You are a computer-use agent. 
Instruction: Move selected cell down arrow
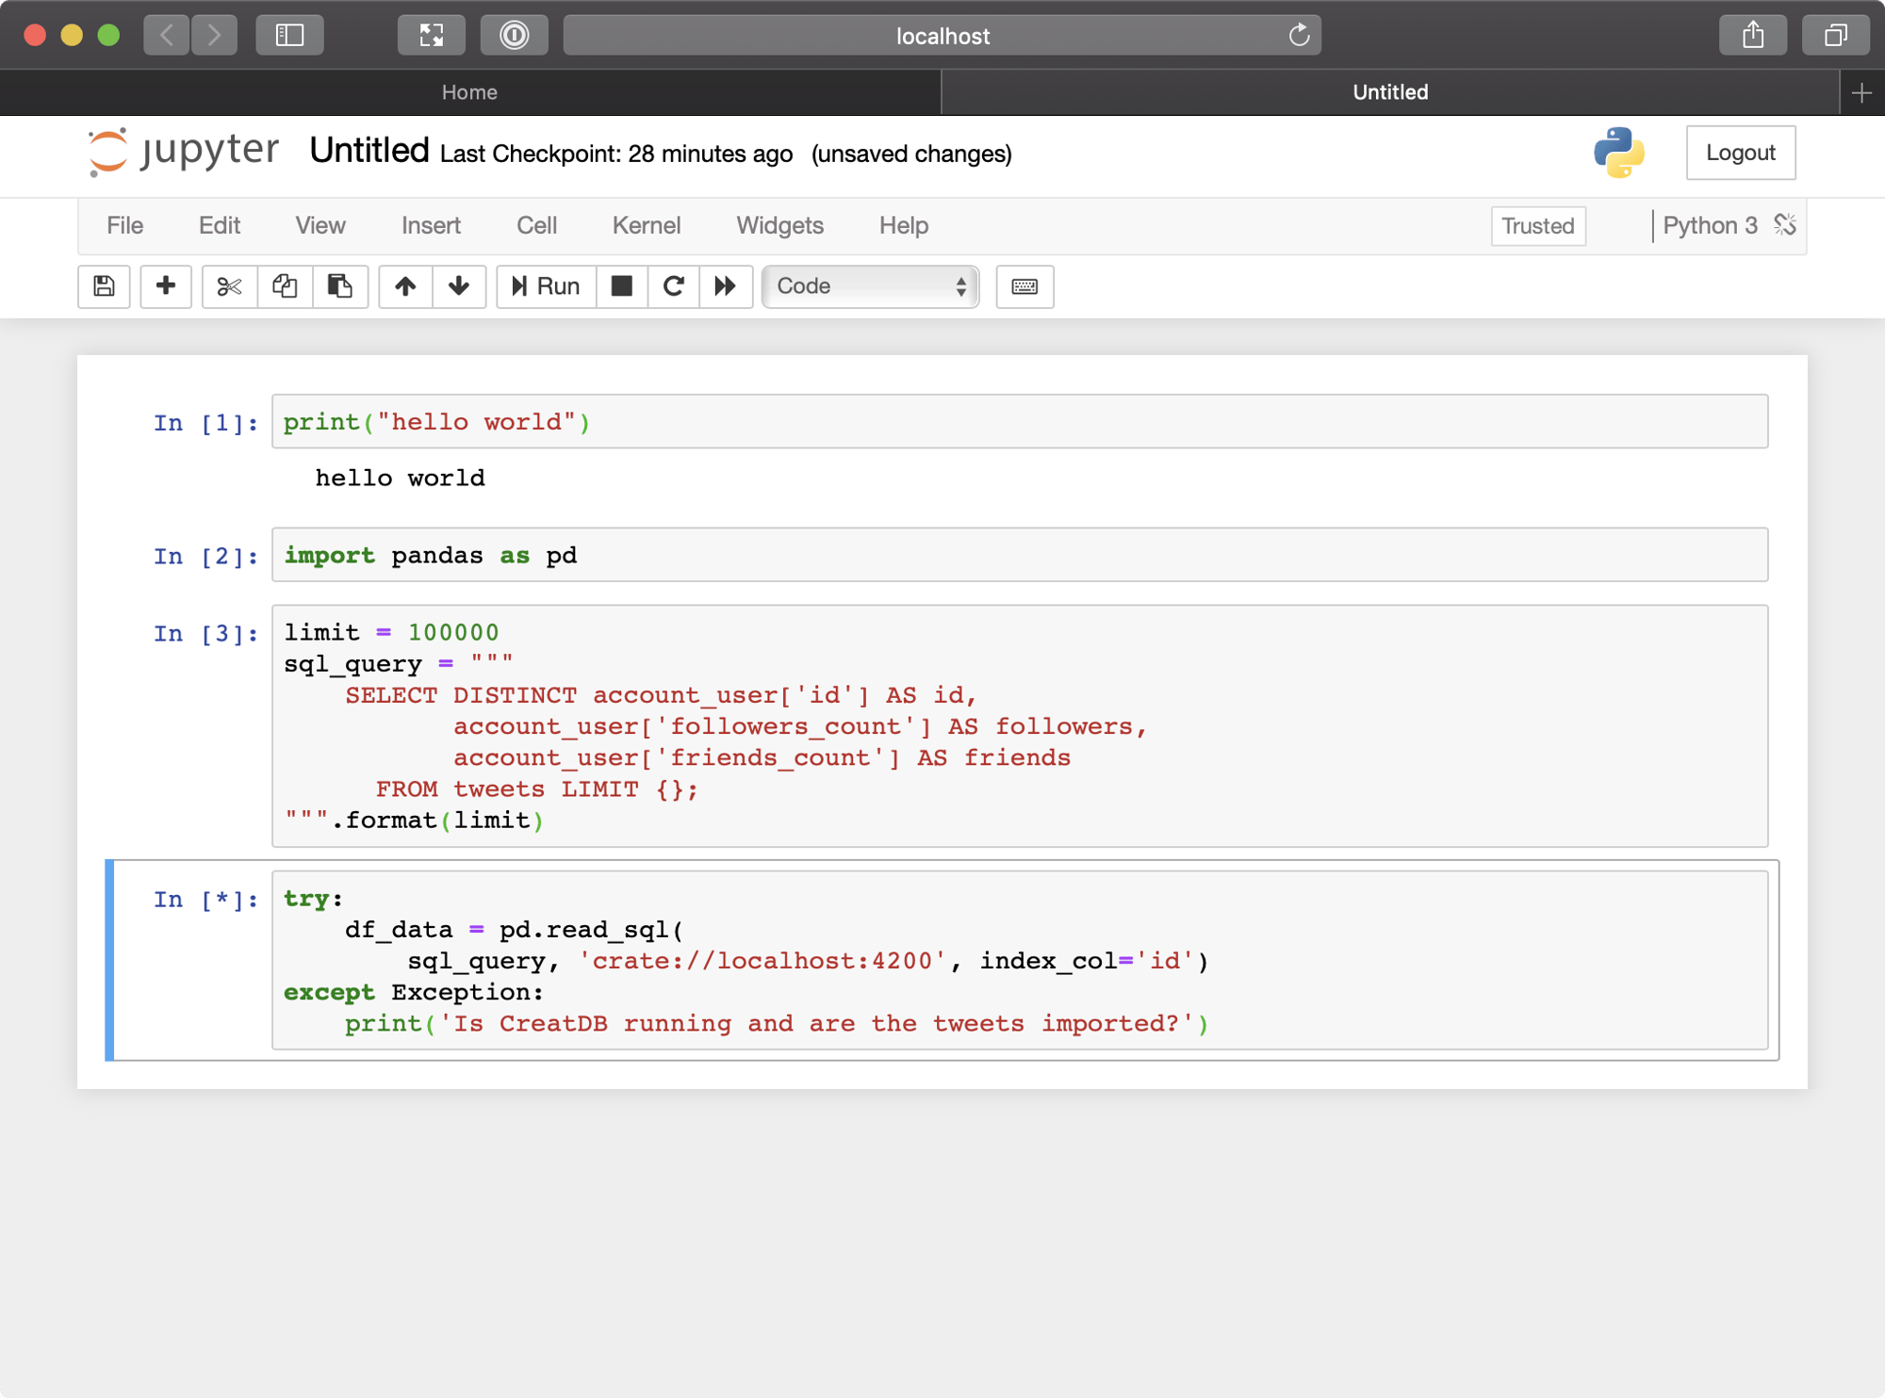click(459, 286)
